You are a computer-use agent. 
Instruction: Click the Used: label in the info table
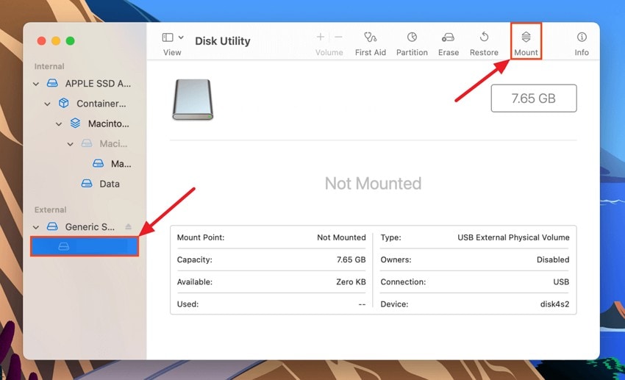click(x=187, y=304)
